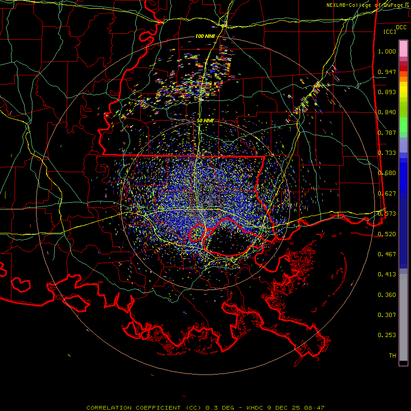Click the [CC] units label

click(390, 32)
